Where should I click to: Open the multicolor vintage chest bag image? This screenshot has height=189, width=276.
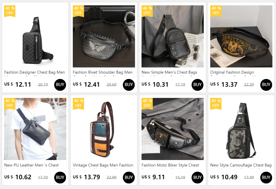[104, 129]
